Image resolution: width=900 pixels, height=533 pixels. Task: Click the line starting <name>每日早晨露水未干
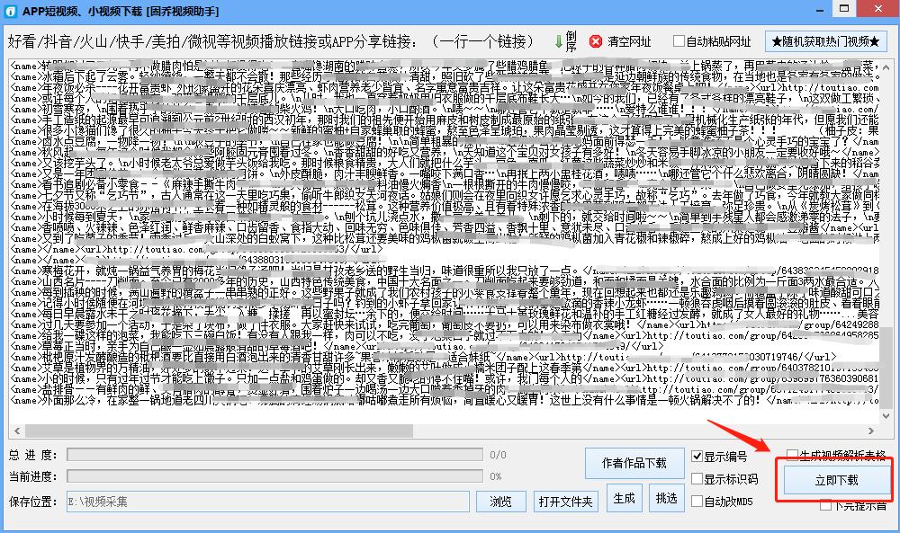445,314
